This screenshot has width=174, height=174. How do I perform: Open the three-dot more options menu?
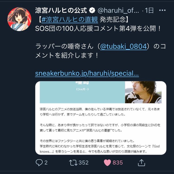coord(162,10)
